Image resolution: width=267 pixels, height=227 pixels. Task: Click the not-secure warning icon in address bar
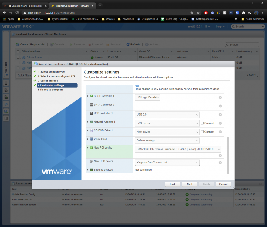coord(25,13)
